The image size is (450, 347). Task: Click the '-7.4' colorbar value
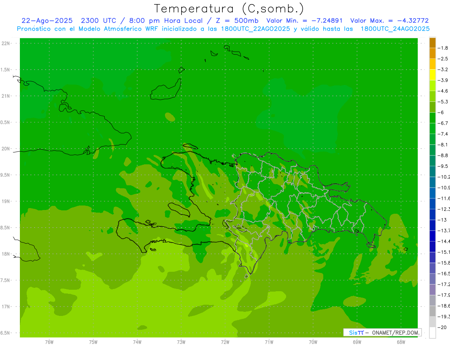click(443, 134)
